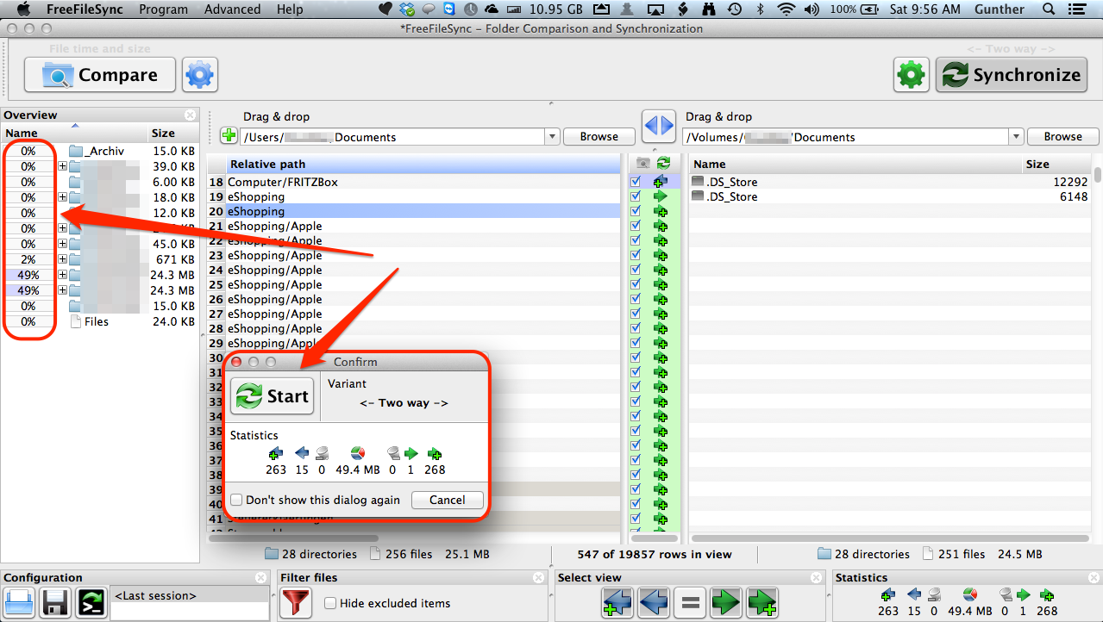Viewport: 1103px width, 622px height.
Task: Open the Advanced menu
Action: point(232,9)
